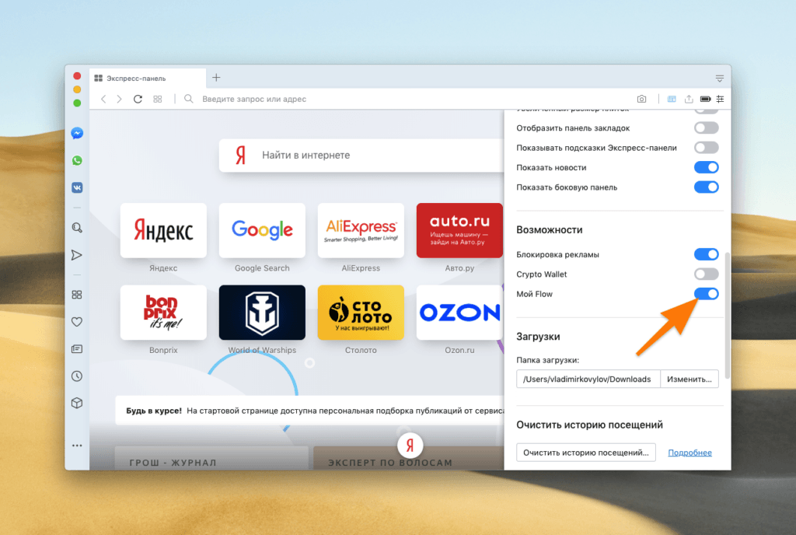The height and width of the screenshot is (535, 796).
Task: Go forward with the forward arrow
Action: [x=119, y=99]
